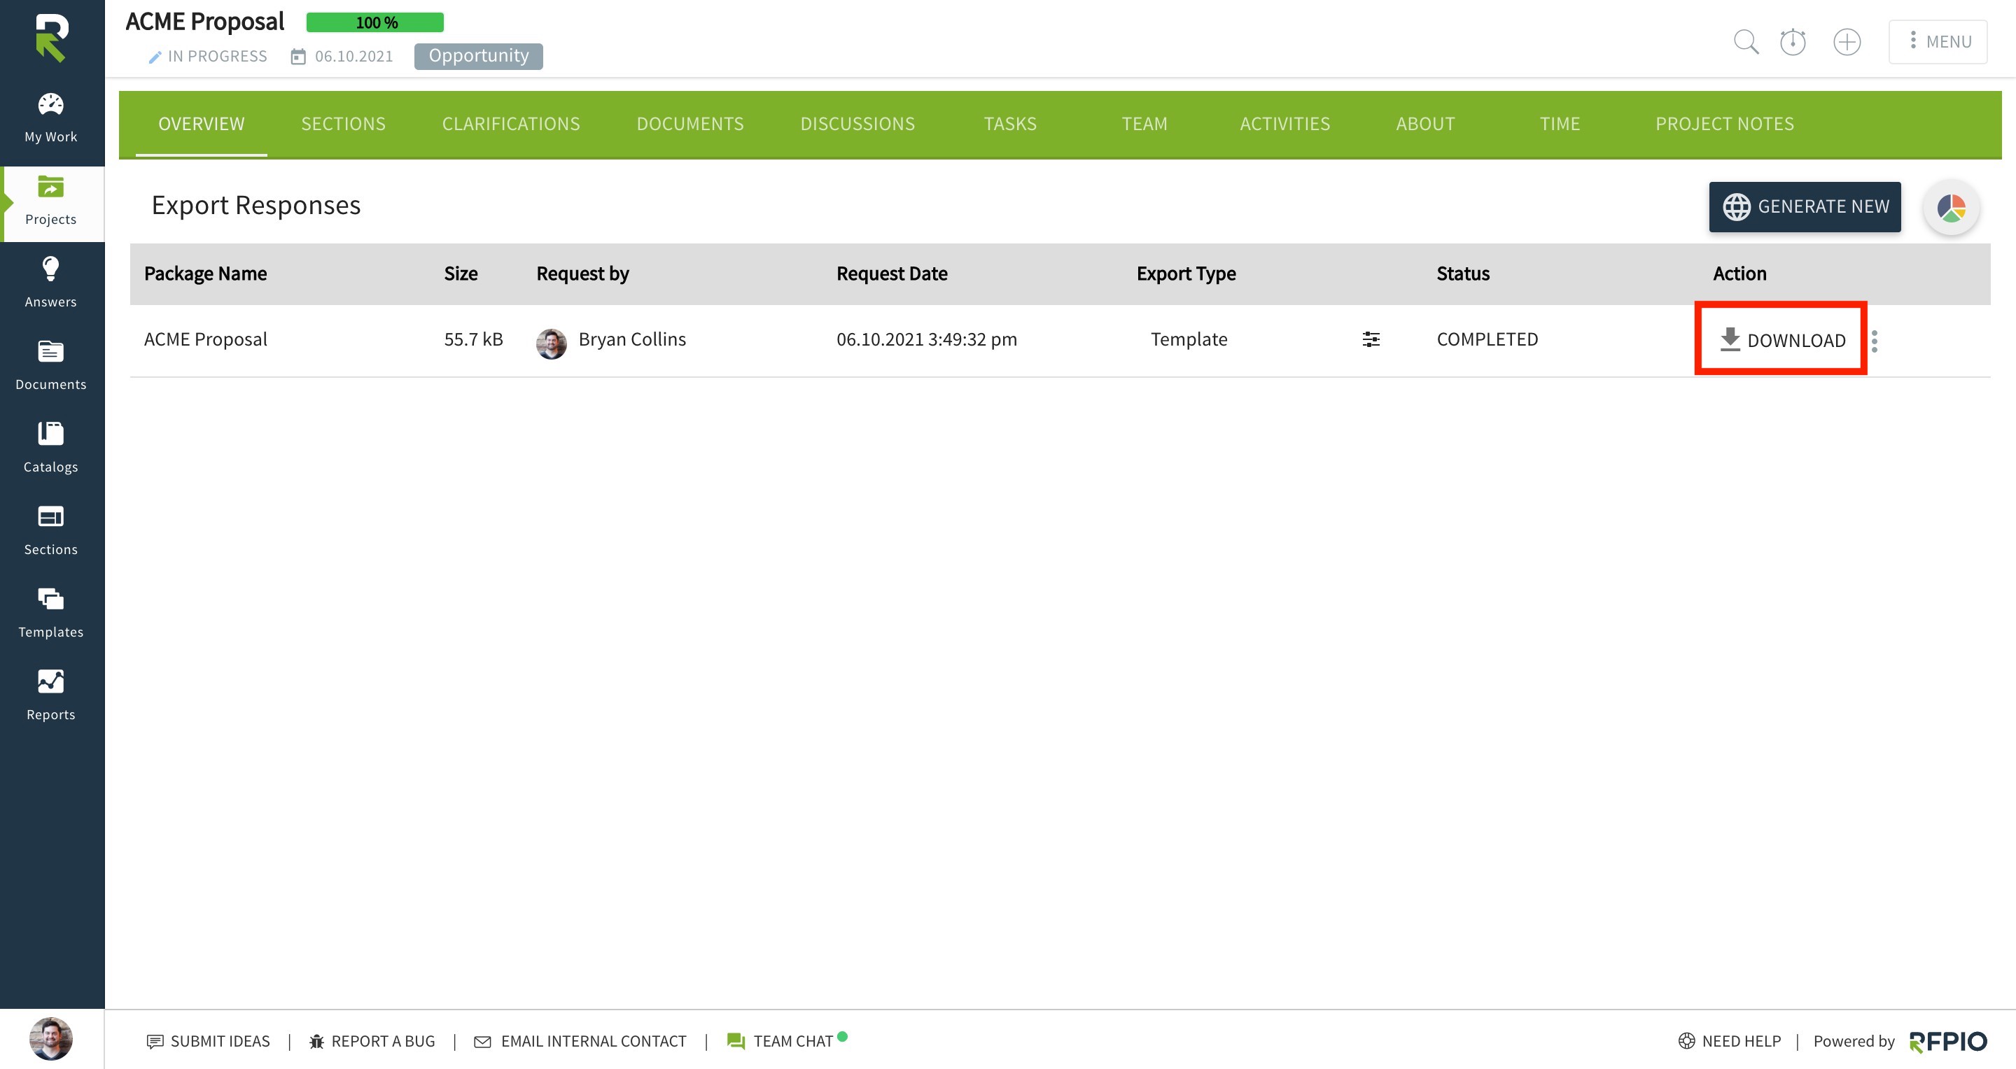Click the Status column header
This screenshot has height=1069, width=2016.
point(1463,273)
